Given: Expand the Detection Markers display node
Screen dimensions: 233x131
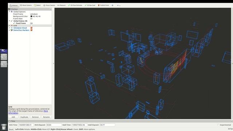Looking at the screenshot, I should pos(9,30).
